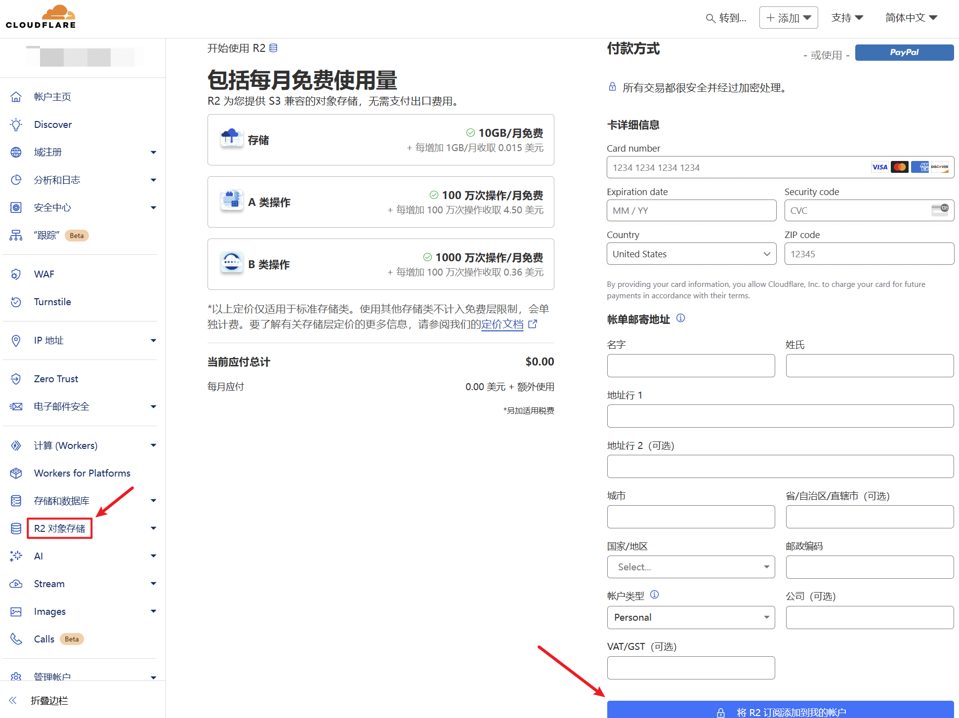Click 将 R2 订阅添加到我的帐户 button
Image resolution: width=959 pixels, height=718 pixels.
pyautogui.click(x=780, y=711)
